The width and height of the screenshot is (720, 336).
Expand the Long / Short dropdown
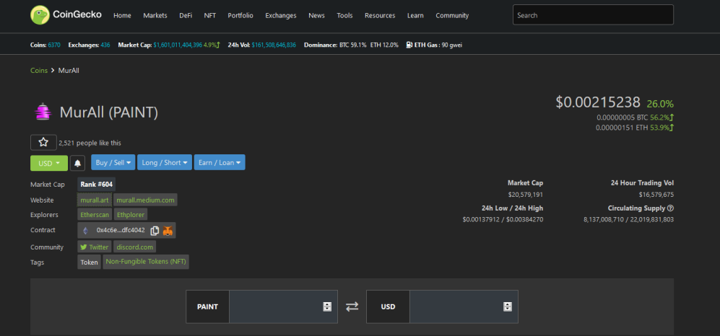point(165,162)
